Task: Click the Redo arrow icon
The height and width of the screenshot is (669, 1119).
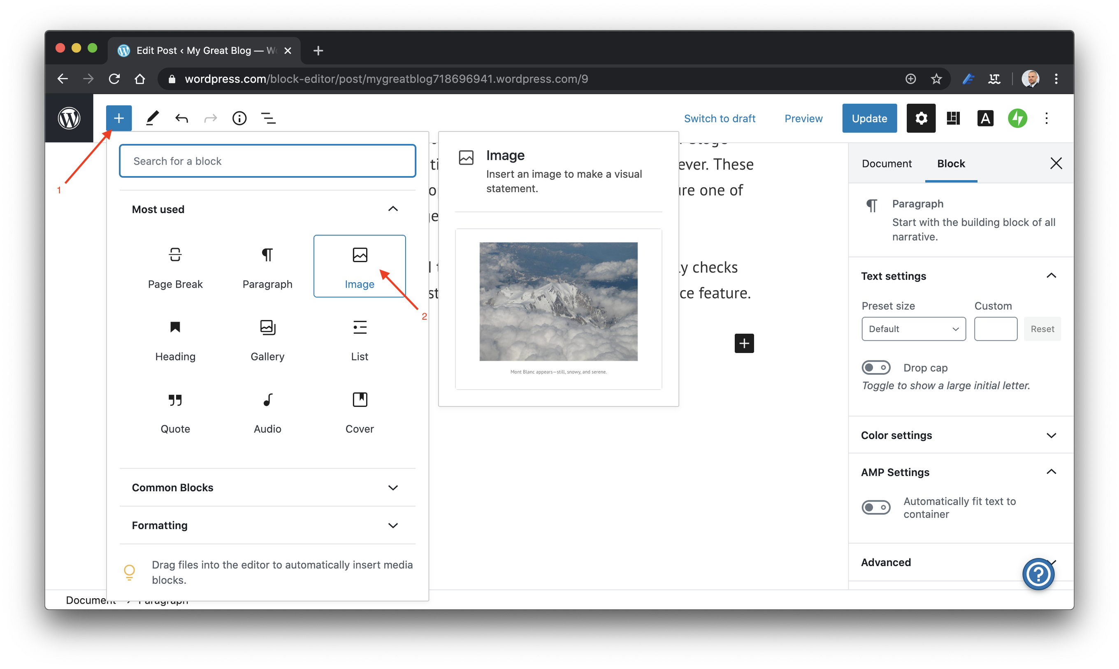Action: click(211, 118)
